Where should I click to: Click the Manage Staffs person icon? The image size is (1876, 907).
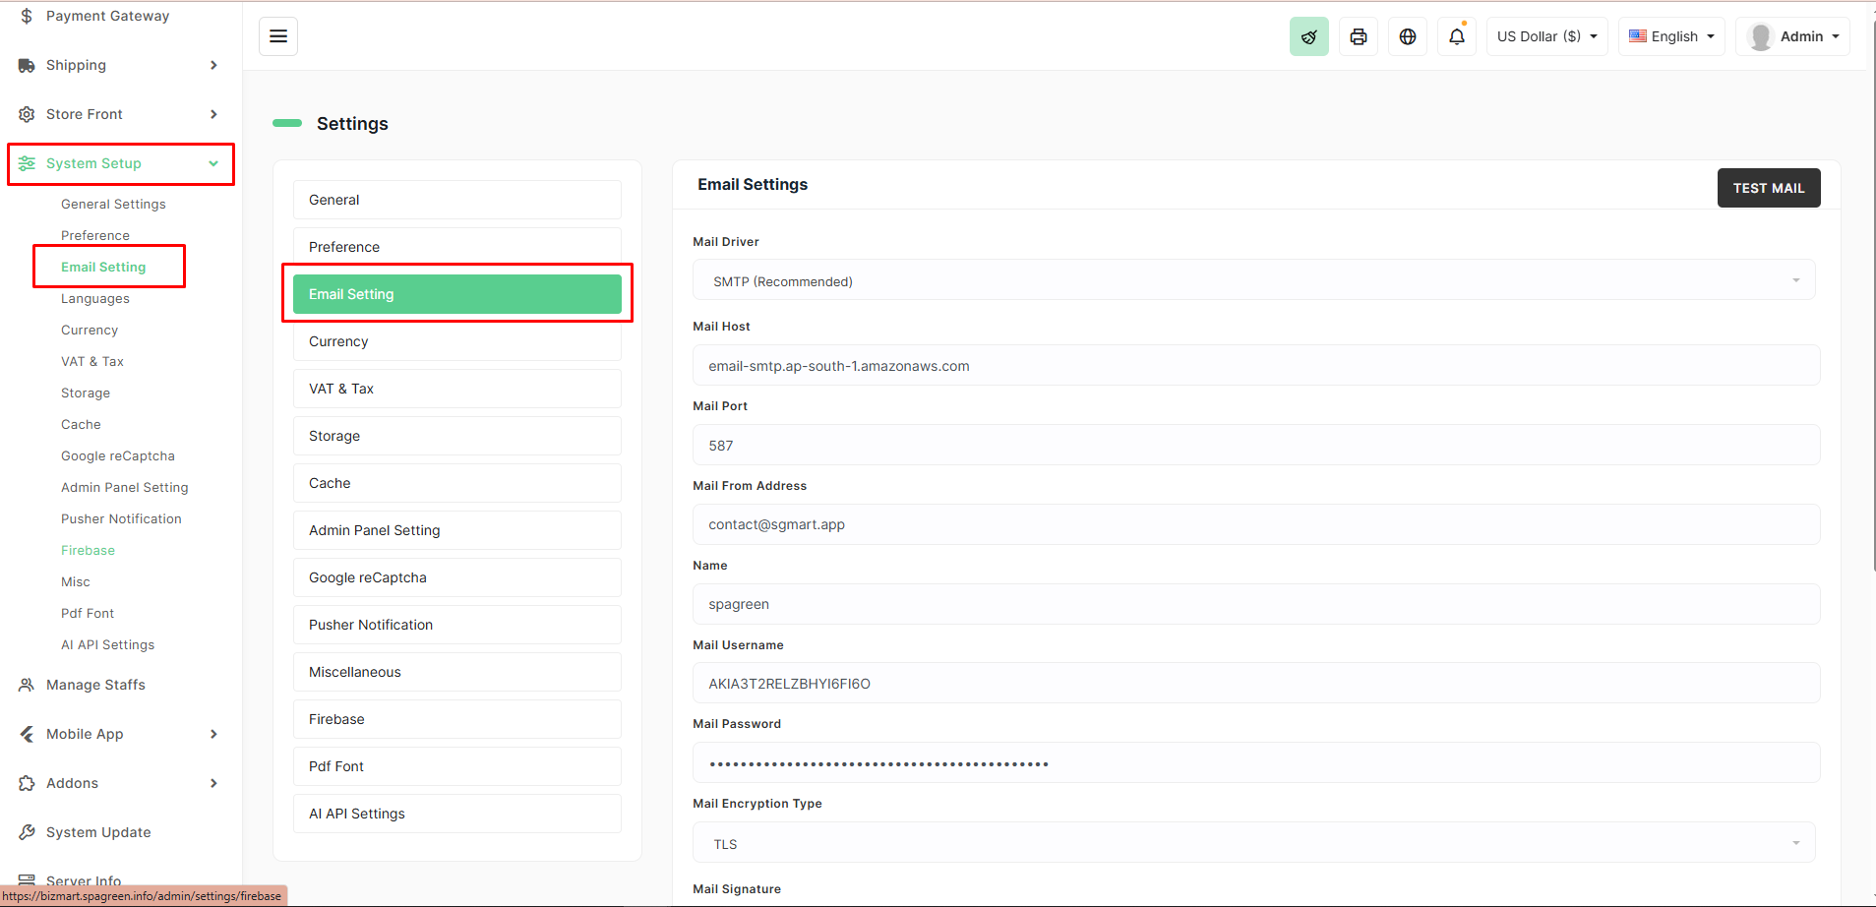27,685
